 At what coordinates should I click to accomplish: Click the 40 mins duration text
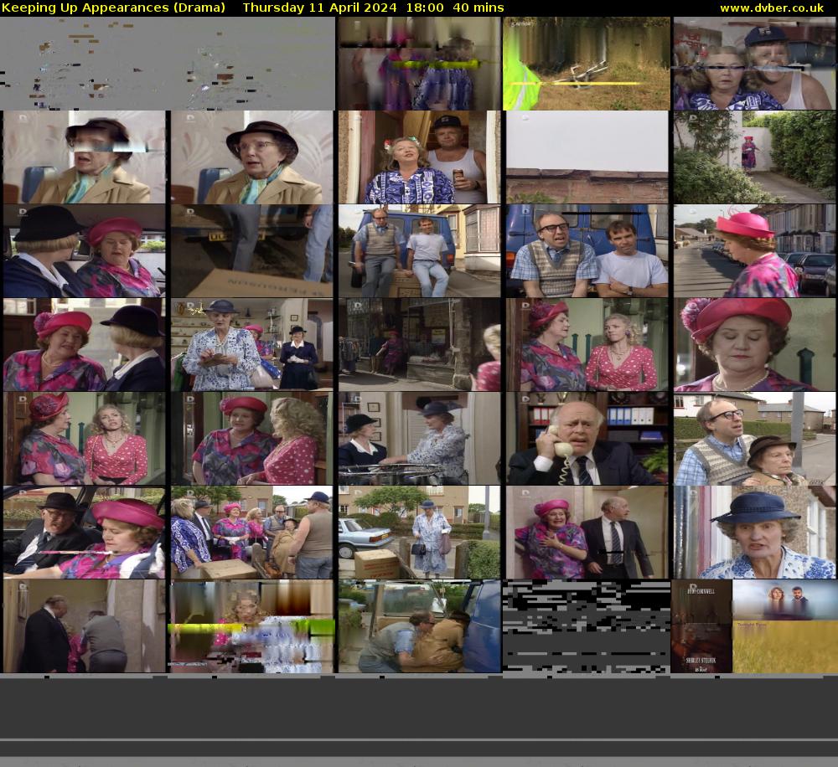(478, 8)
